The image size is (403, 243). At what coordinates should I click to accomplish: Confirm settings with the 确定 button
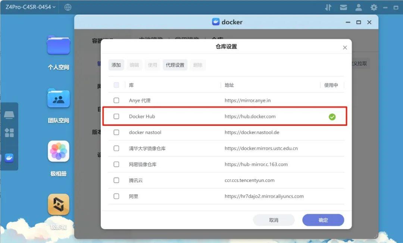click(x=323, y=220)
